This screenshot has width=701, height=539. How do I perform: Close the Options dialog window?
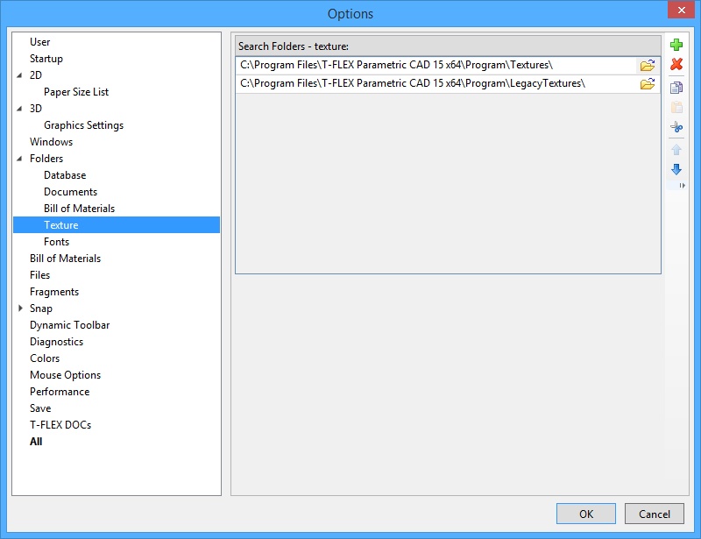tap(681, 11)
